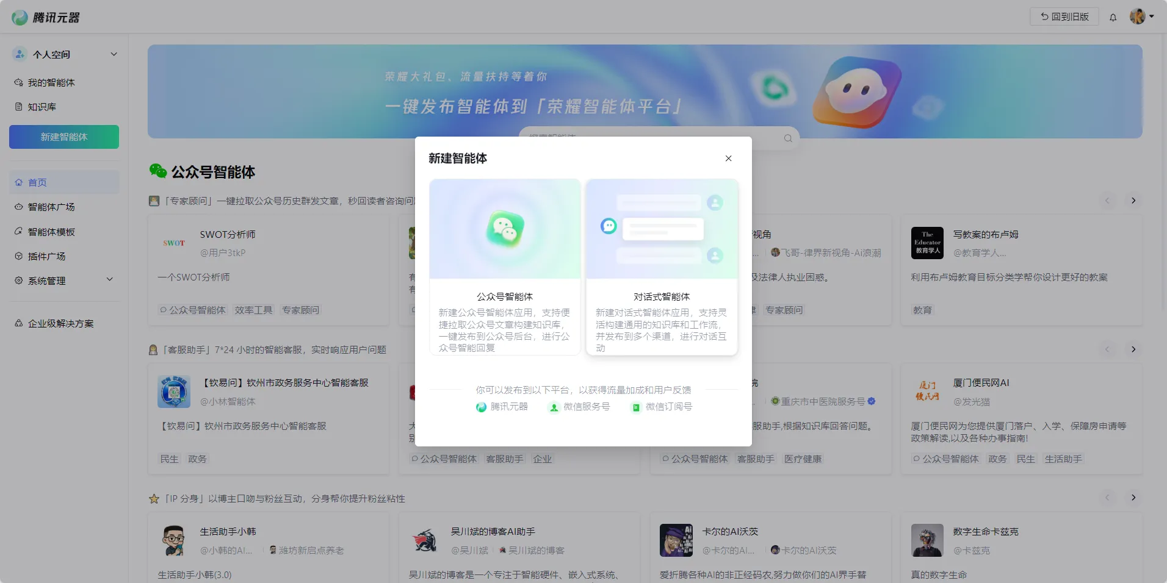This screenshot has width=1167, height=583.
Task: Close the 新建智能体 dialog
Action: coord(728,159)
